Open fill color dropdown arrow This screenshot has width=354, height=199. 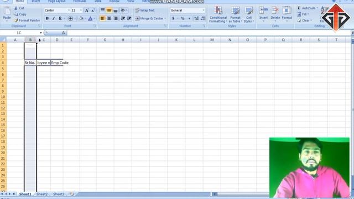(85, 18)
